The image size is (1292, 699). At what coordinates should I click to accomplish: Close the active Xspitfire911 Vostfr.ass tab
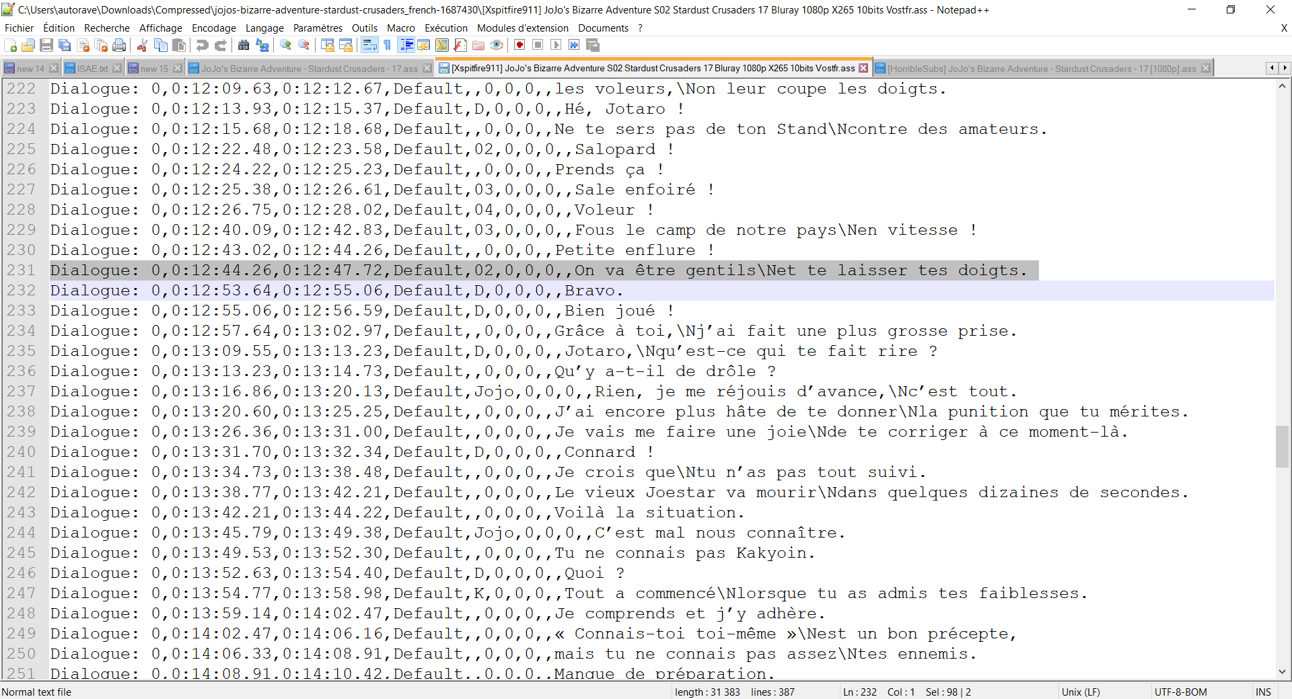coord(863,68)
